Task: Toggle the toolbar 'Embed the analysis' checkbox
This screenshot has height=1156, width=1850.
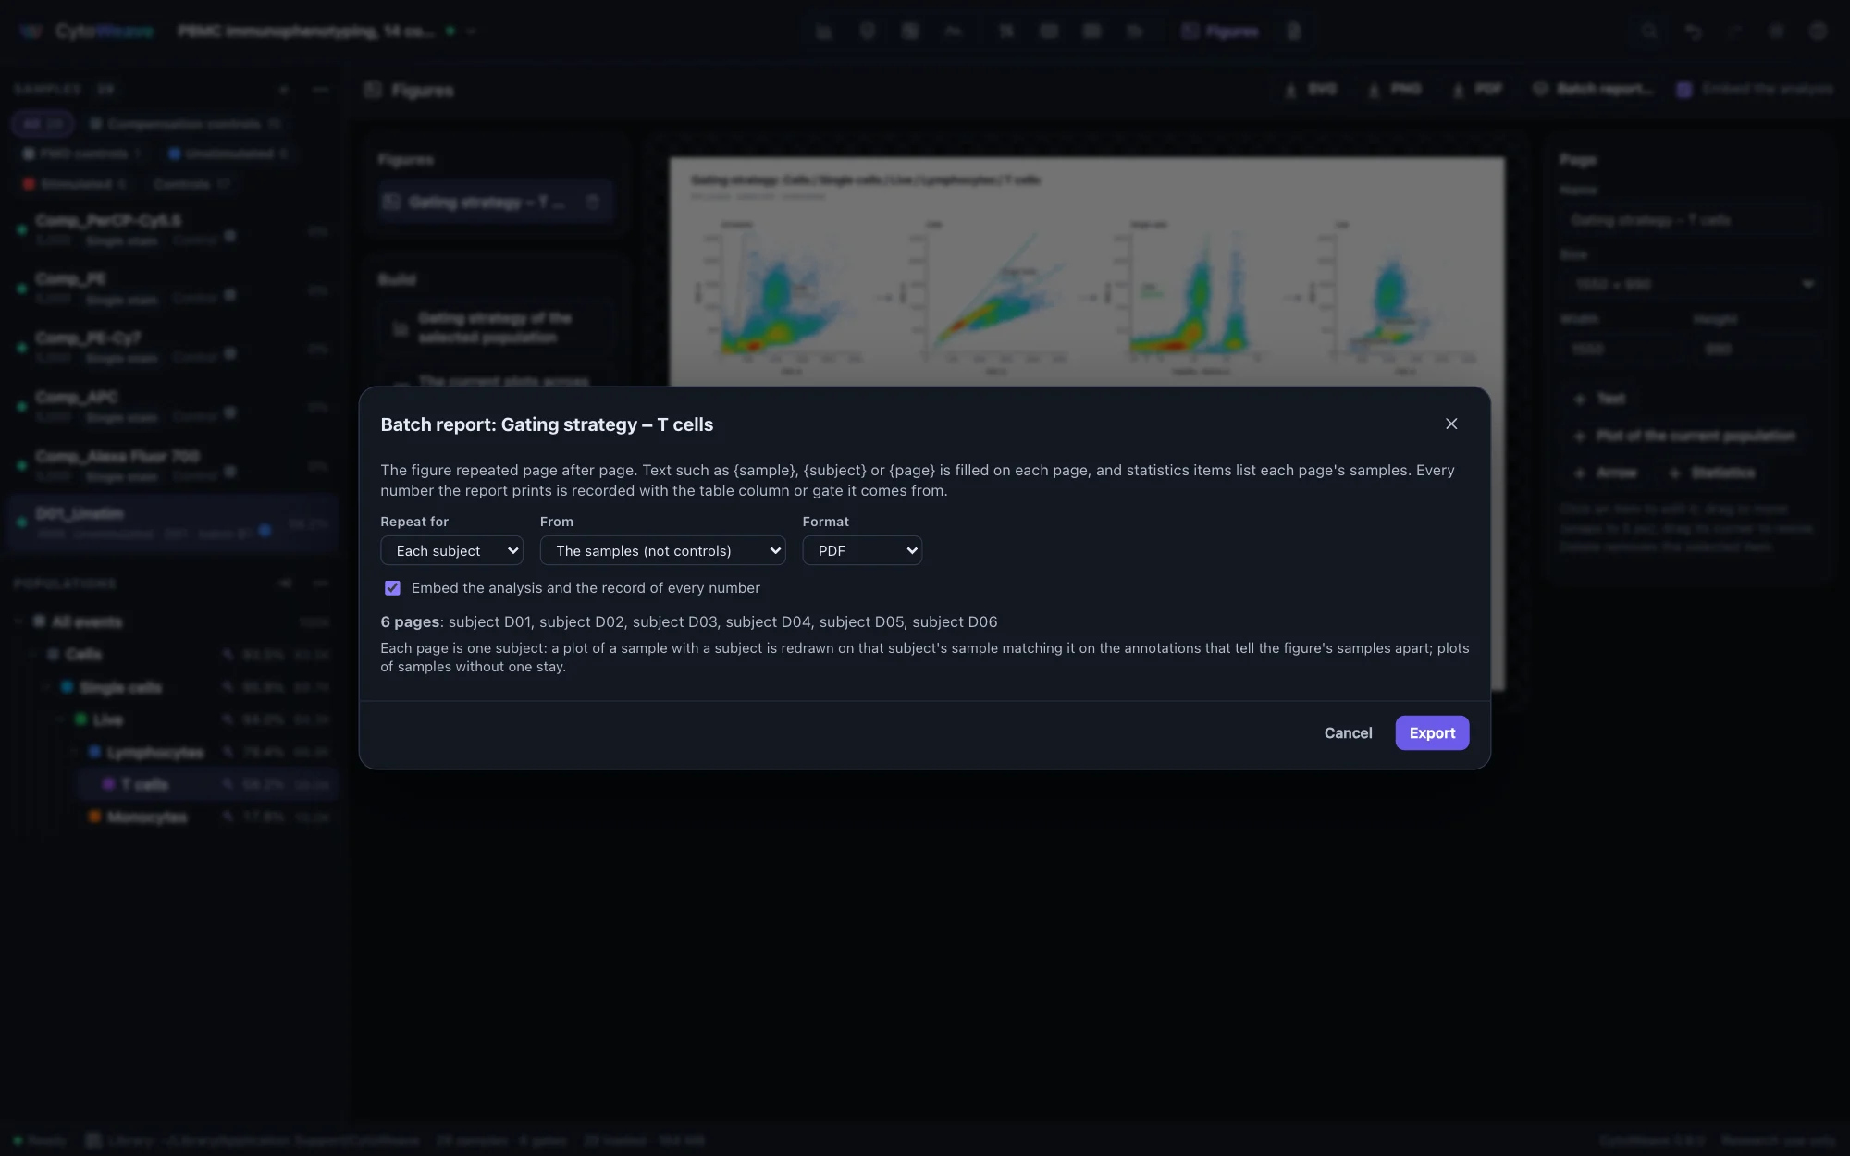Action: [1684, 89]
